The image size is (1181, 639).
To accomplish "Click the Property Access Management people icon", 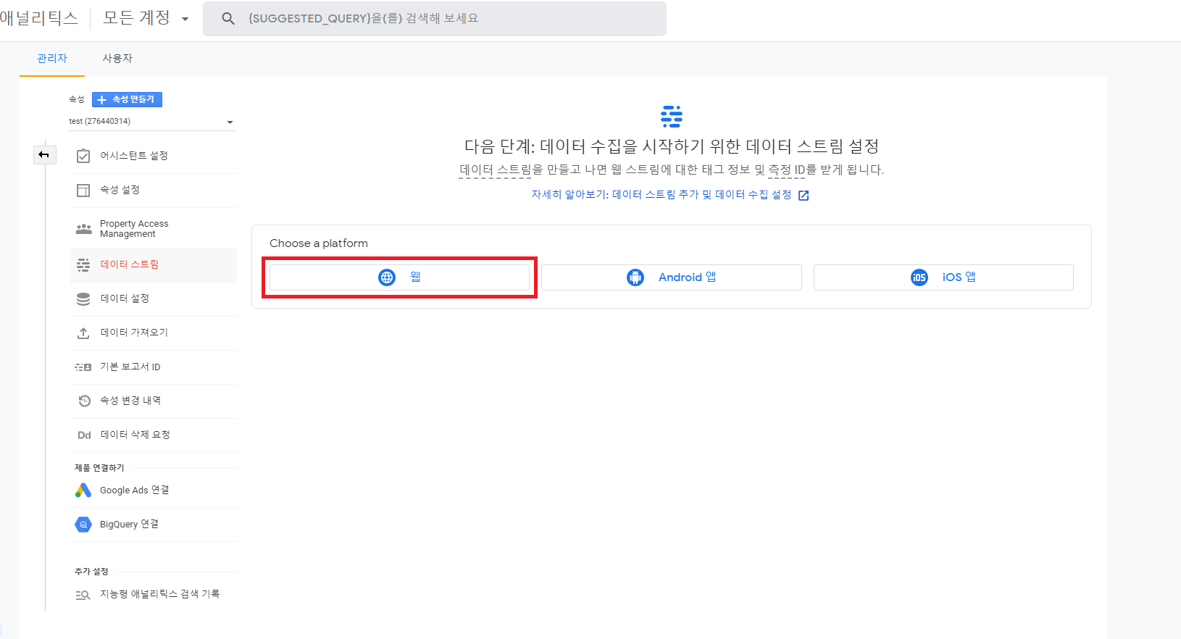I will 83,229.
